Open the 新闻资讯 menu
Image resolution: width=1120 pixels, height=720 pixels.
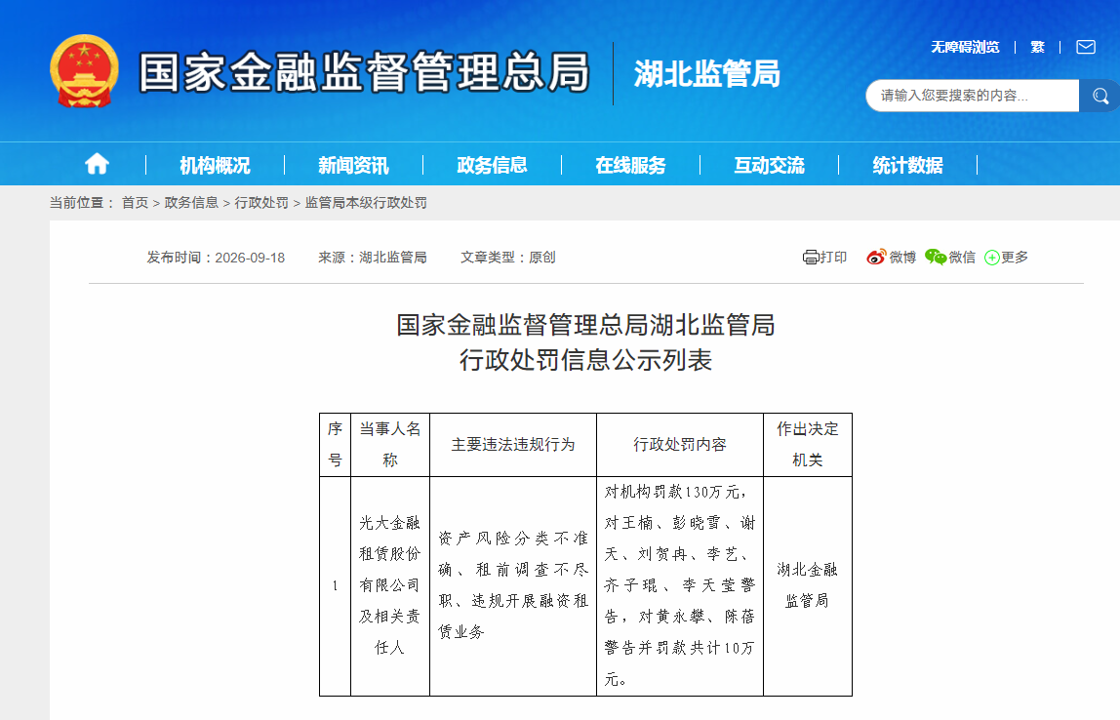click(x=353, y=165)
